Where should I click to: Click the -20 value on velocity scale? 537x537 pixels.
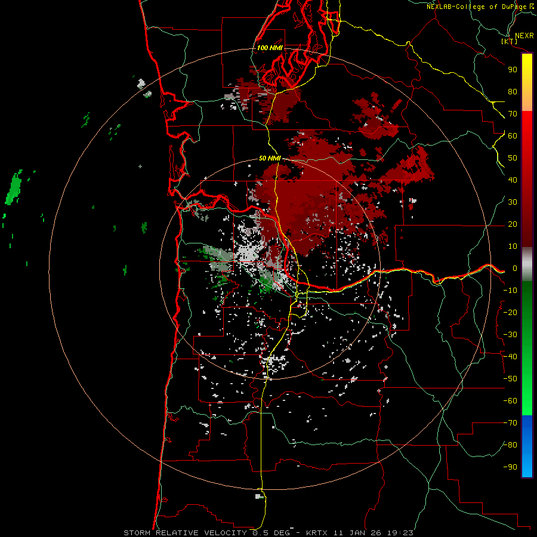click(510, 313)
